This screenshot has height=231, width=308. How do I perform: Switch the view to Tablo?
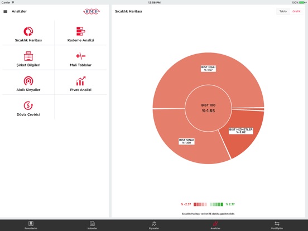tap(283, 11)
